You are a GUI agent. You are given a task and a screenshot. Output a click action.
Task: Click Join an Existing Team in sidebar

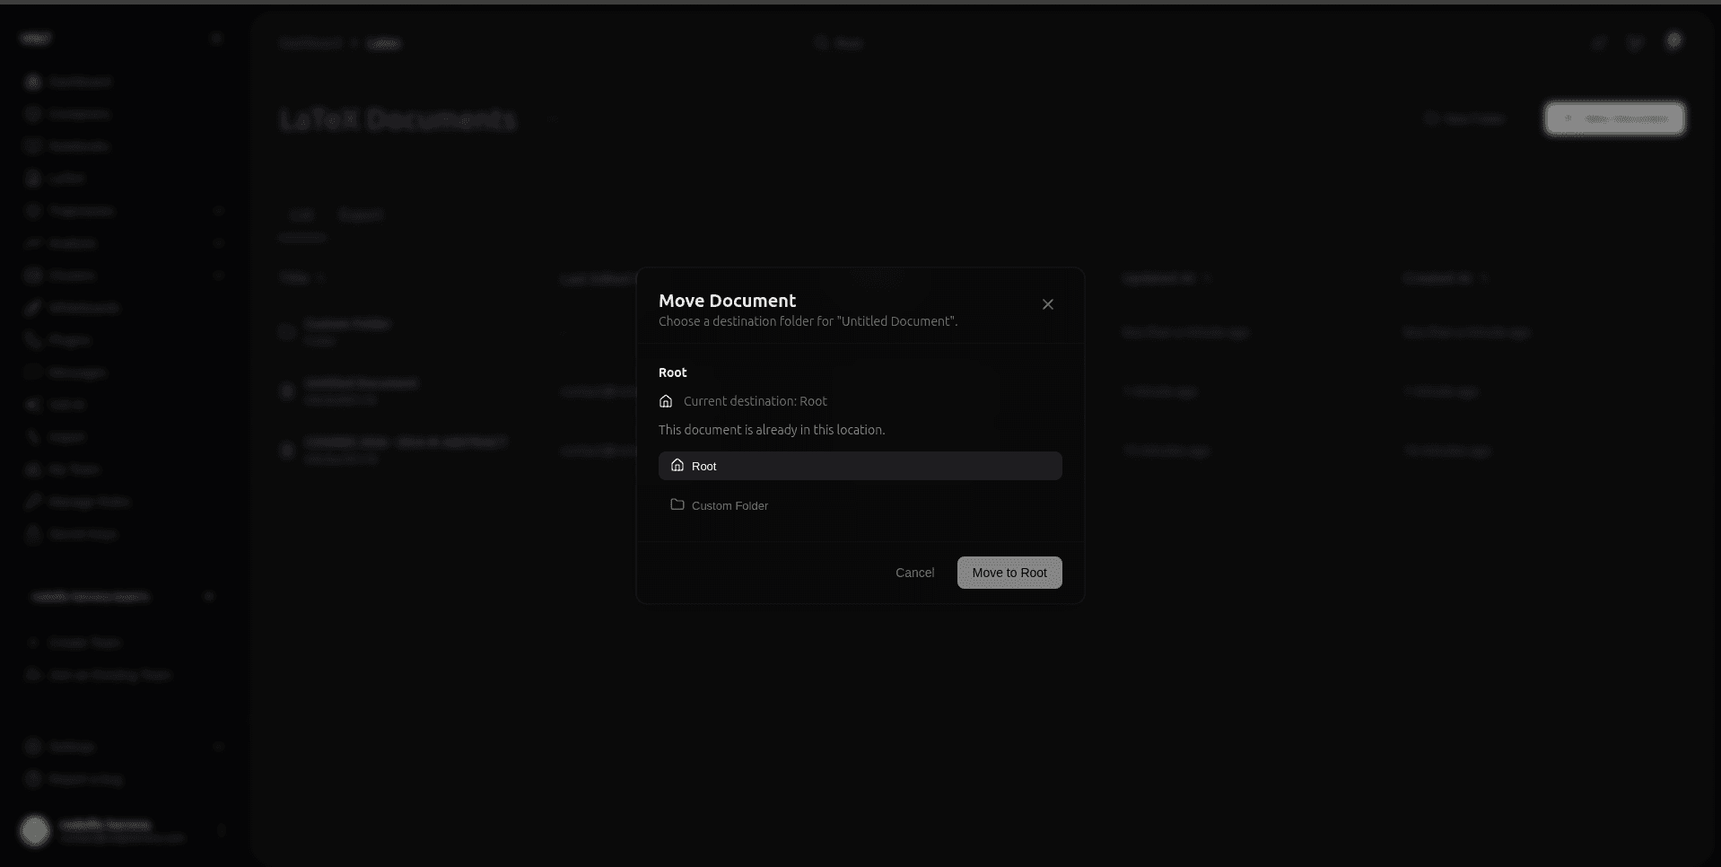click(109, 675)
